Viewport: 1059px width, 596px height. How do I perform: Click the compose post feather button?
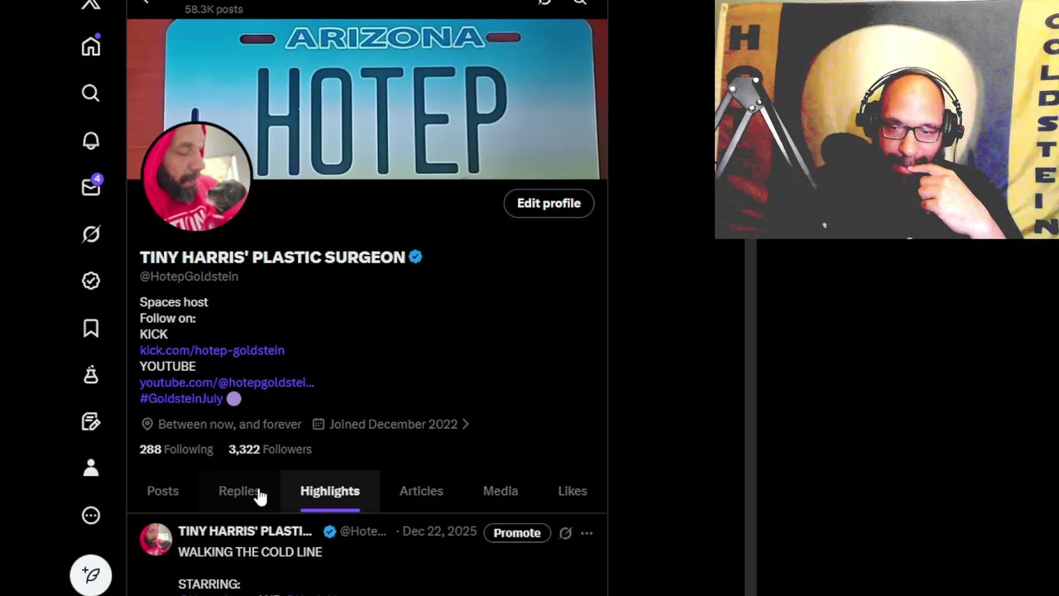pyautogui.click(x=91, y=575)
